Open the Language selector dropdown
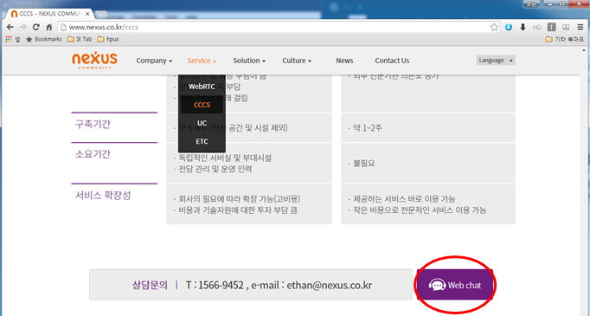The height and width of the screenshot is (316, 590). [x=496, y=61]
